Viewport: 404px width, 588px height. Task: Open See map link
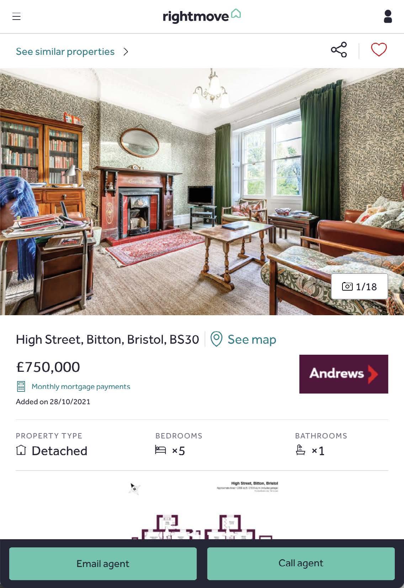coord(252,339)
